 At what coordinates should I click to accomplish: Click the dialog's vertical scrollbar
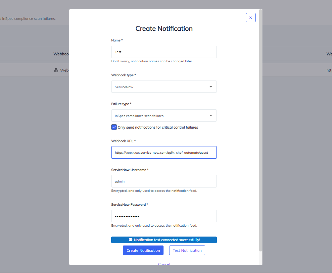(261, 130)
